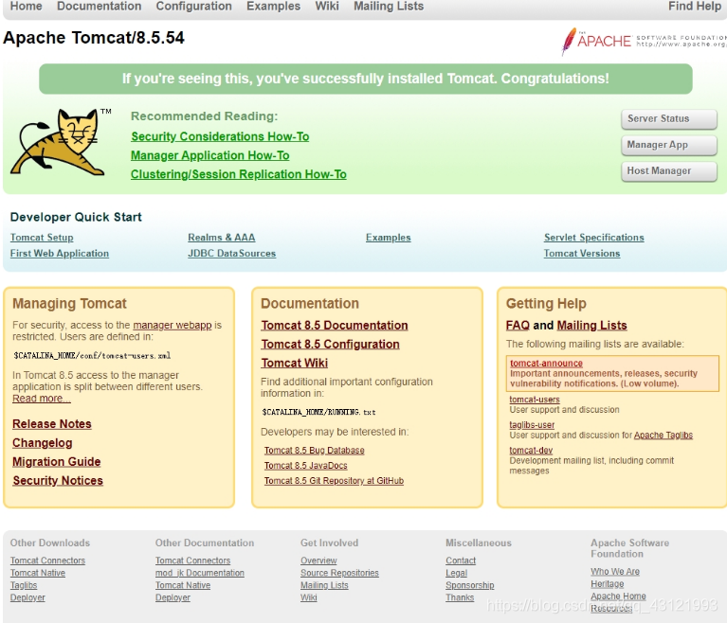
Task: Open Tomcat 8.5 Configuration link
Action: coord(330,345)
